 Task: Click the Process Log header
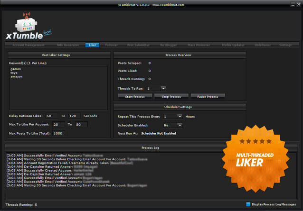(x=151, y=148)
